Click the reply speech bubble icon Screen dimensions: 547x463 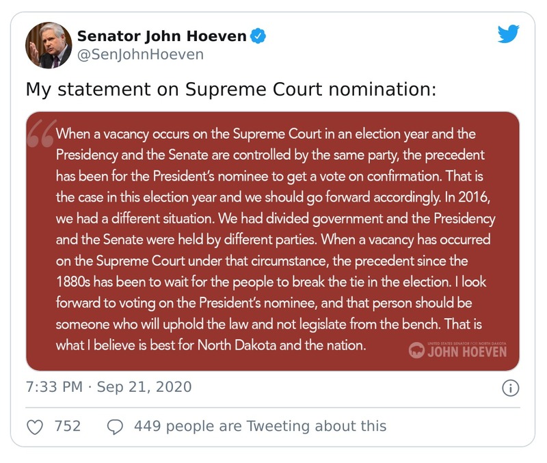coord(115,427)
